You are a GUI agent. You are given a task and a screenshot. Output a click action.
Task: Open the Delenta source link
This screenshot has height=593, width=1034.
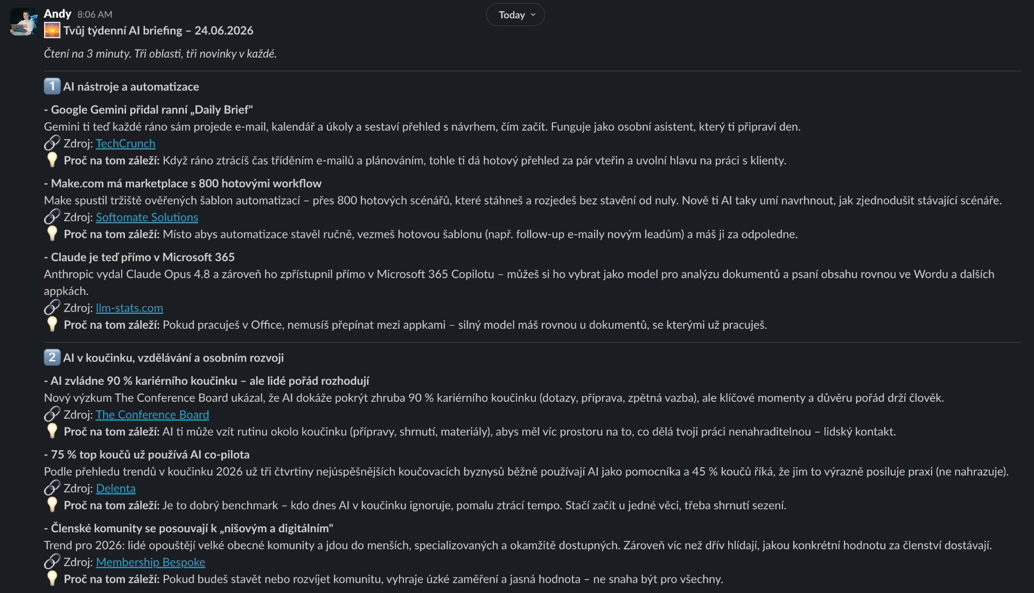pos(116,489)
